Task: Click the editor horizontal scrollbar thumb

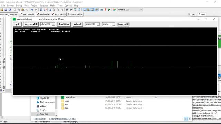Action: click(x=8, y=90)
